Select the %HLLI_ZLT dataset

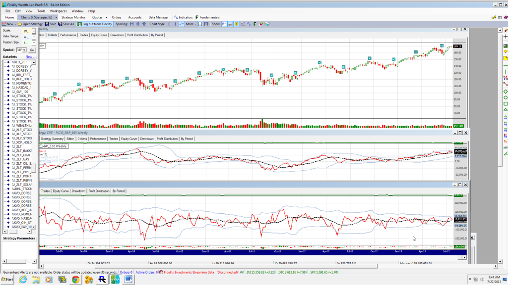click(19, 62)
